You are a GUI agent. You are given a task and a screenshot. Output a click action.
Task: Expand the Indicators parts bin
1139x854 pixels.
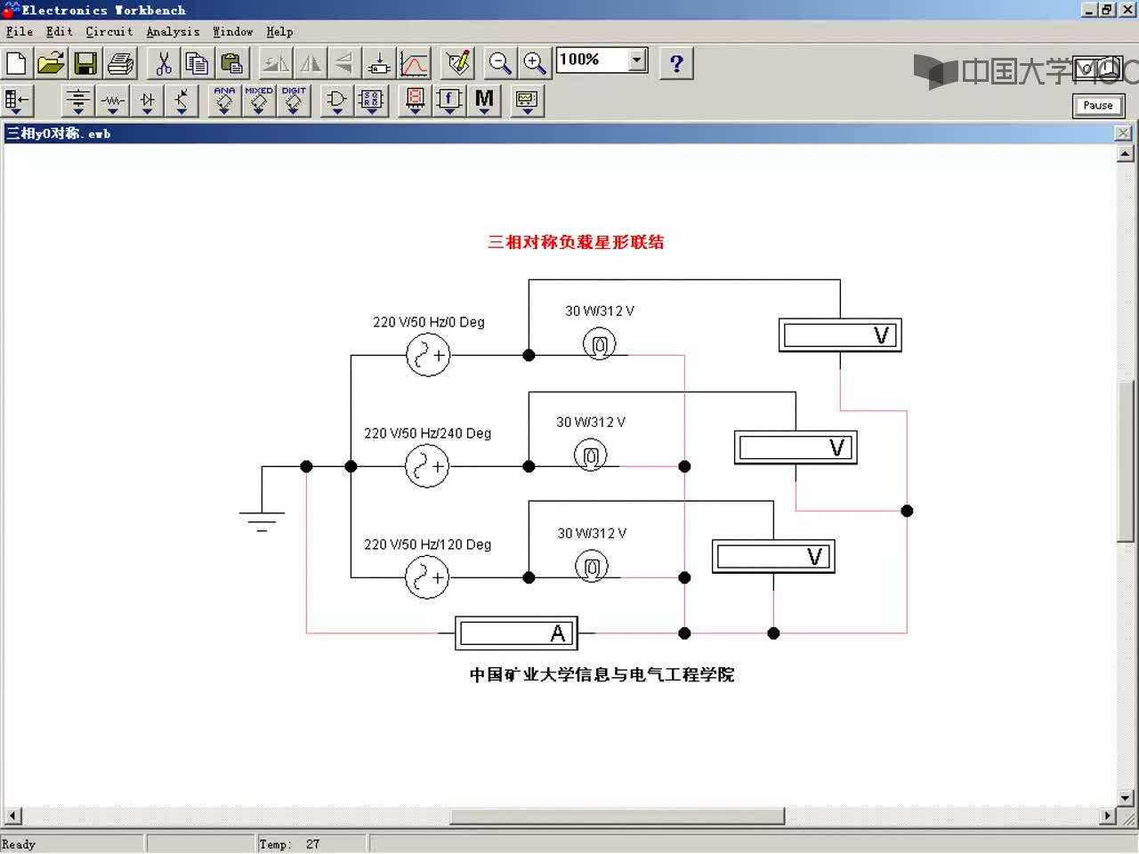pyautogui.click(x=416, y=101)
